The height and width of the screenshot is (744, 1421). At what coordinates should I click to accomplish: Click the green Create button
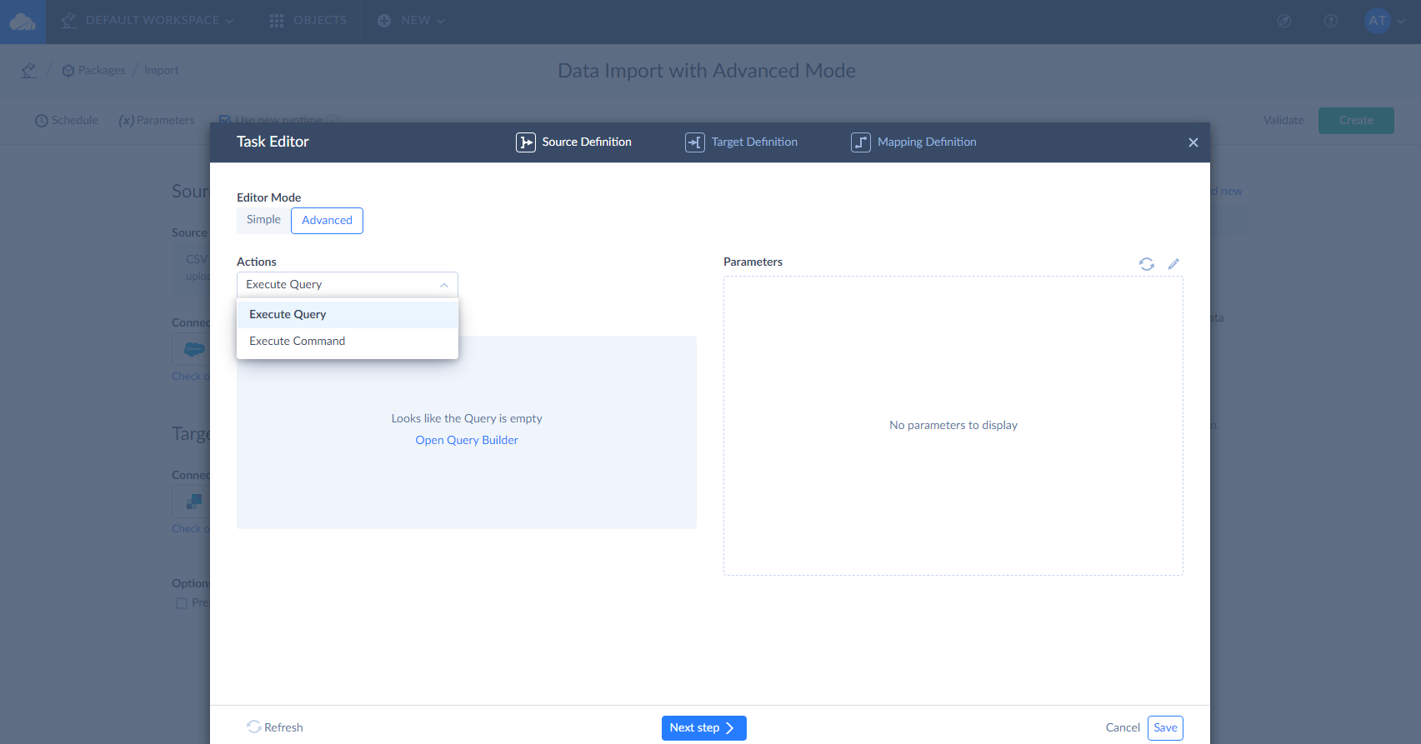pos(1356,121)
